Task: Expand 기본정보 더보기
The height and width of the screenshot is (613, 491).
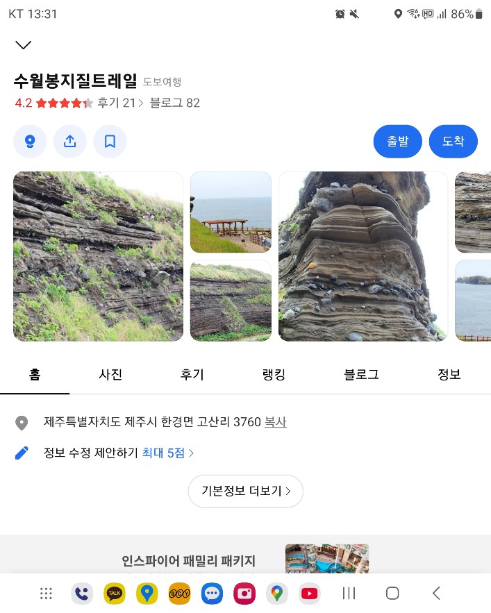Action: click(245, 492)
